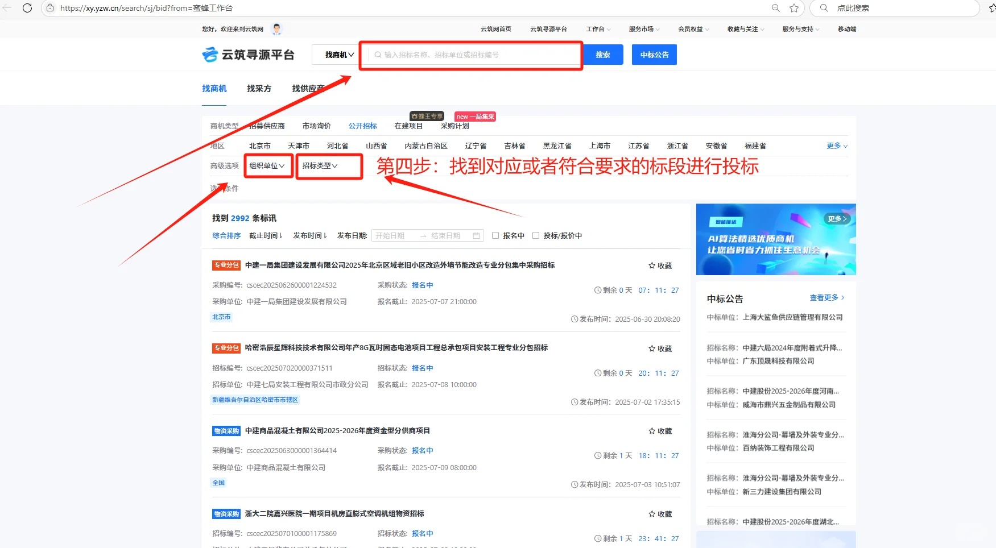This screenshot has height=548, width=996.
Task: Toggle the 截止时间 sort order
Action: coord(266,235)
